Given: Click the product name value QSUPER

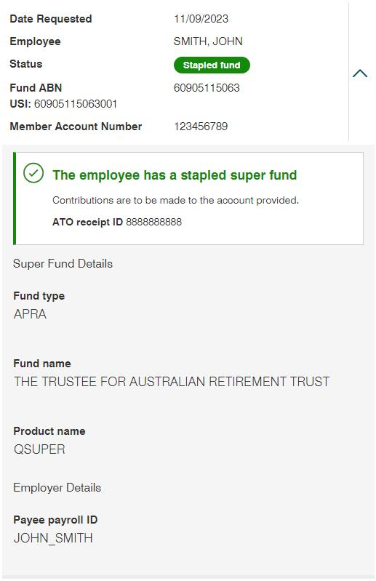Looking at the screenshot, I should 39,449.
